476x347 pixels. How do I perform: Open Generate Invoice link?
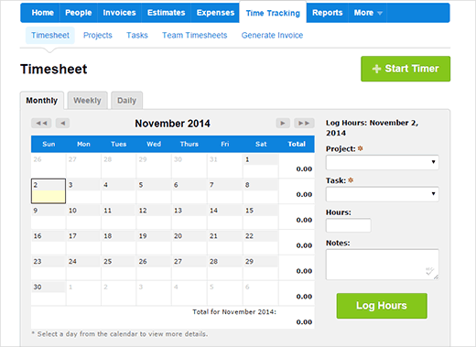(272, 36)
